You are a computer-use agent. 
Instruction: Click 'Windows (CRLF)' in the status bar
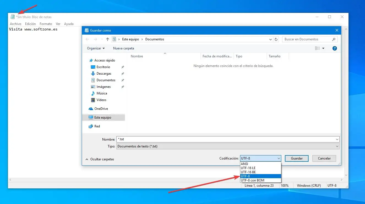tap(309, 186)
